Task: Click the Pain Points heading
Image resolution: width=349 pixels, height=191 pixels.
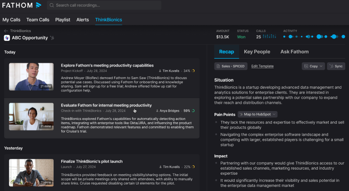Action: [x=225, y=114]
